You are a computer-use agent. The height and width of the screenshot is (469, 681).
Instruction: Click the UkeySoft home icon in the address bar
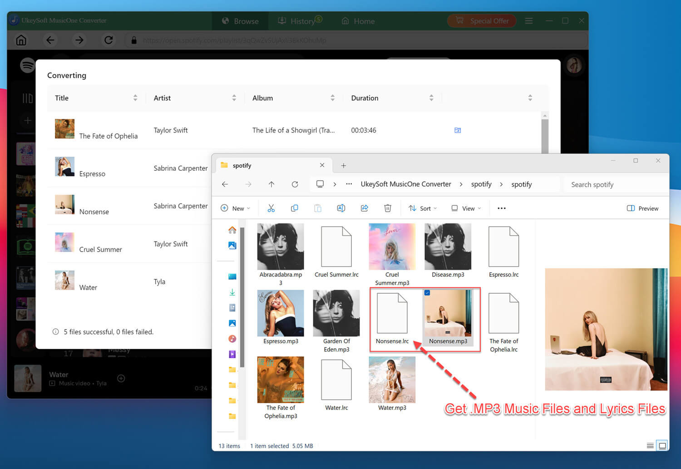21,40
